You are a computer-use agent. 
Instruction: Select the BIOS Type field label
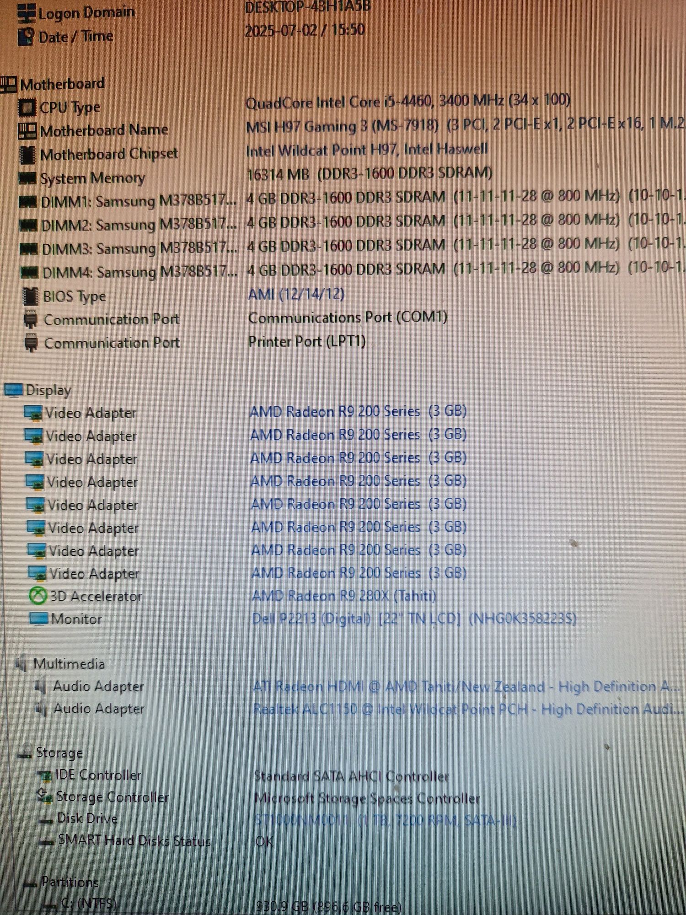tap(74, 296)
